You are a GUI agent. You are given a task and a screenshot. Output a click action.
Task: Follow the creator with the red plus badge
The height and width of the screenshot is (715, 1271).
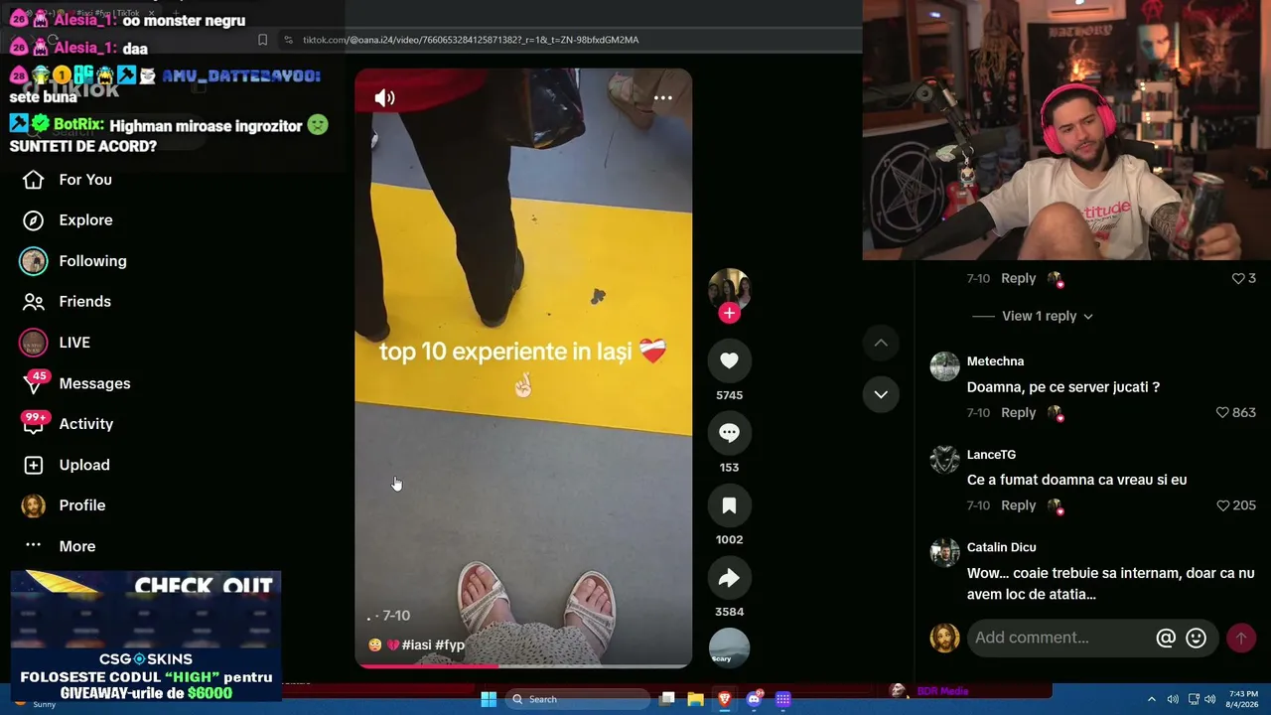pyautogui.click(x=729, y=313)
